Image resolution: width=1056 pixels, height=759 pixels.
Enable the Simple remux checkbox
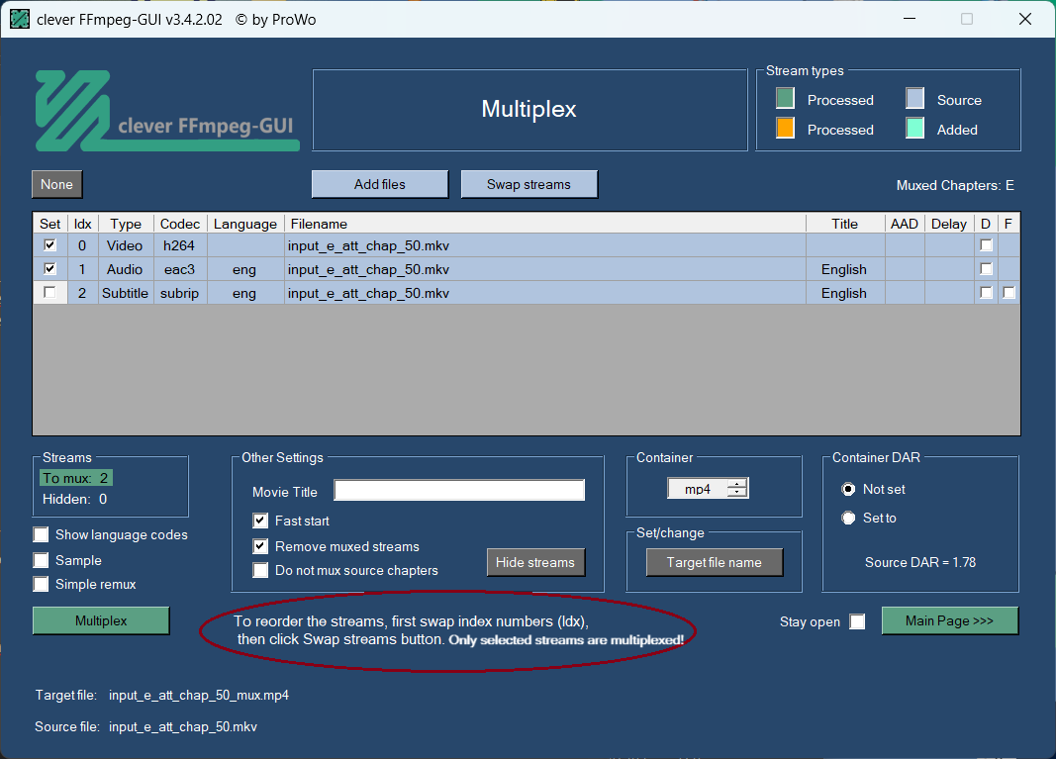point(42,584)
